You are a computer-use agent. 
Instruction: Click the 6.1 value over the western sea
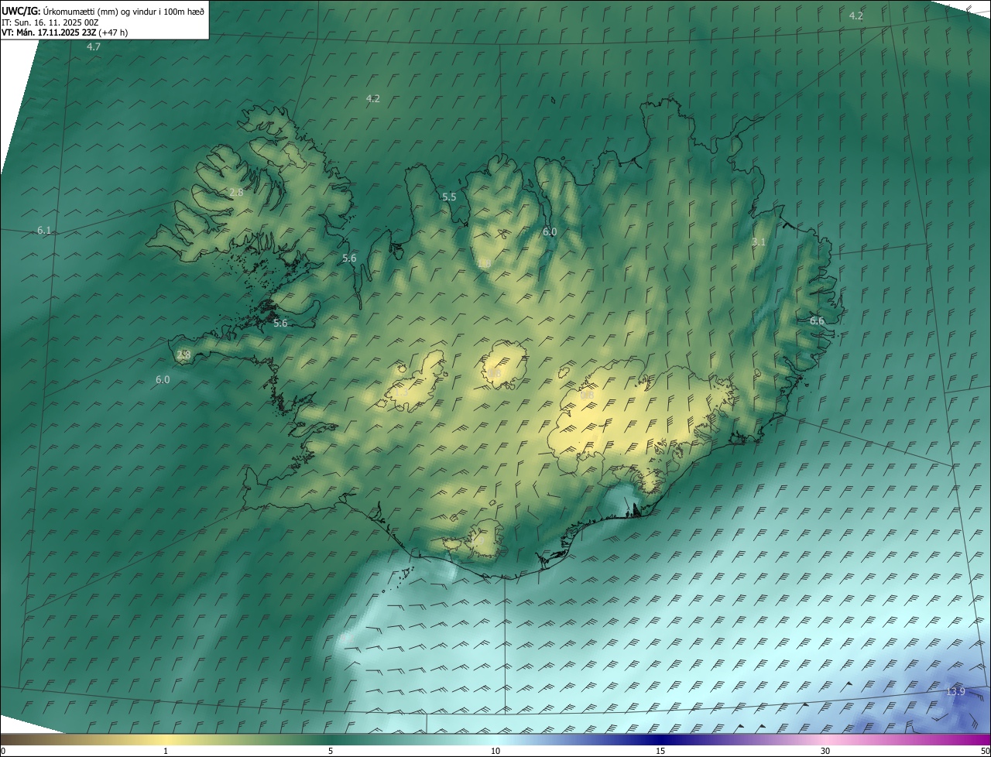(x=44, y=231)
